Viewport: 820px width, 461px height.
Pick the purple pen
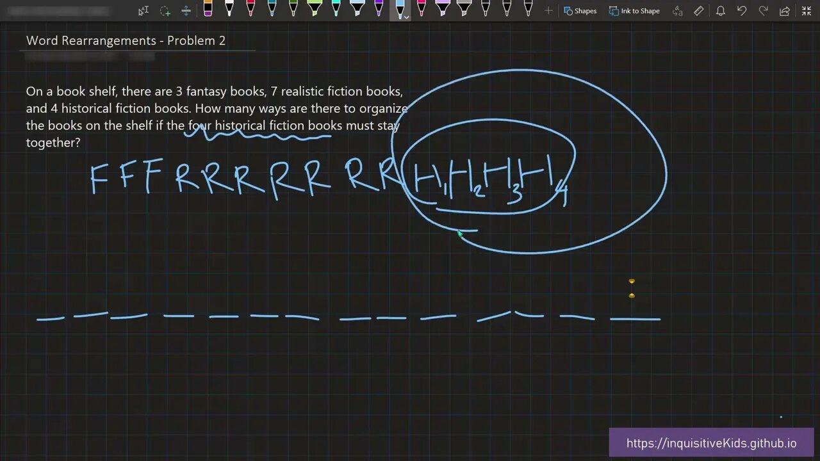point(379,10)
